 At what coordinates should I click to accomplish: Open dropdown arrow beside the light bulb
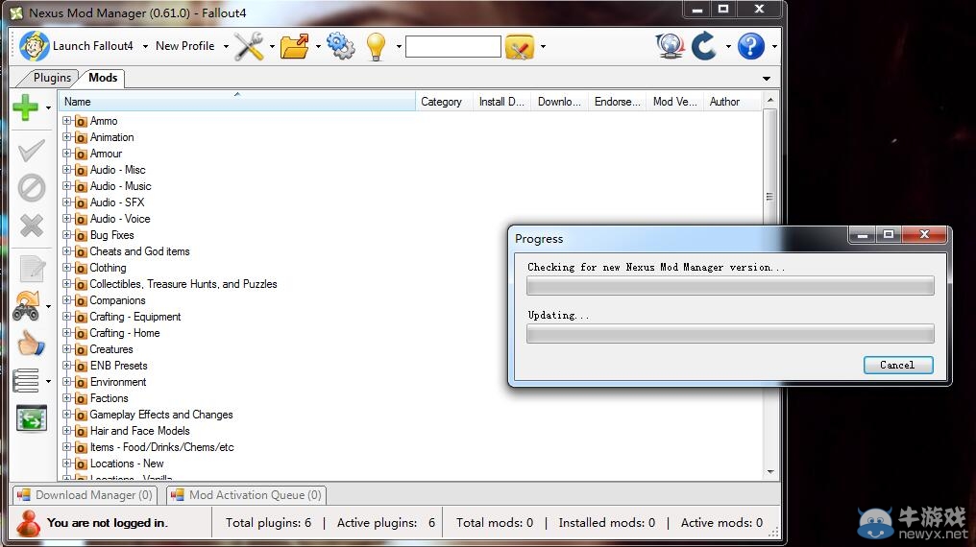399,47
